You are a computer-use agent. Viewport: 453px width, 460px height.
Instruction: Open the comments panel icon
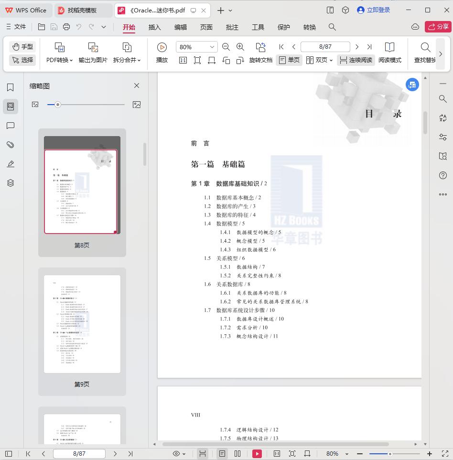[10, 126]
